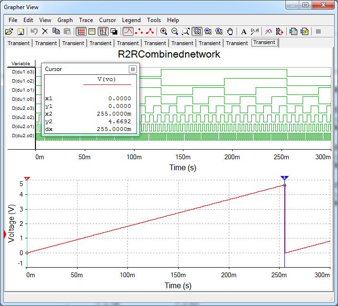This screenshot has height=306, width=338.
Task: Click the D(du2.o1) variable label
Action: pos(23,126)
